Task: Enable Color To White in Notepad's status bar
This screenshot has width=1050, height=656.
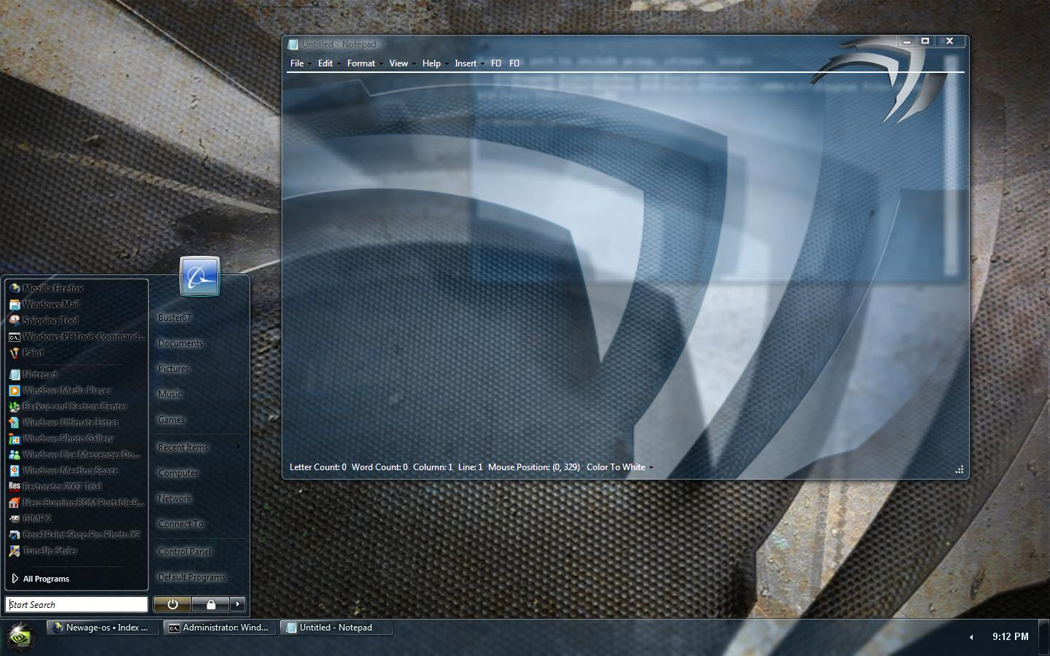Action: [615, 467]
